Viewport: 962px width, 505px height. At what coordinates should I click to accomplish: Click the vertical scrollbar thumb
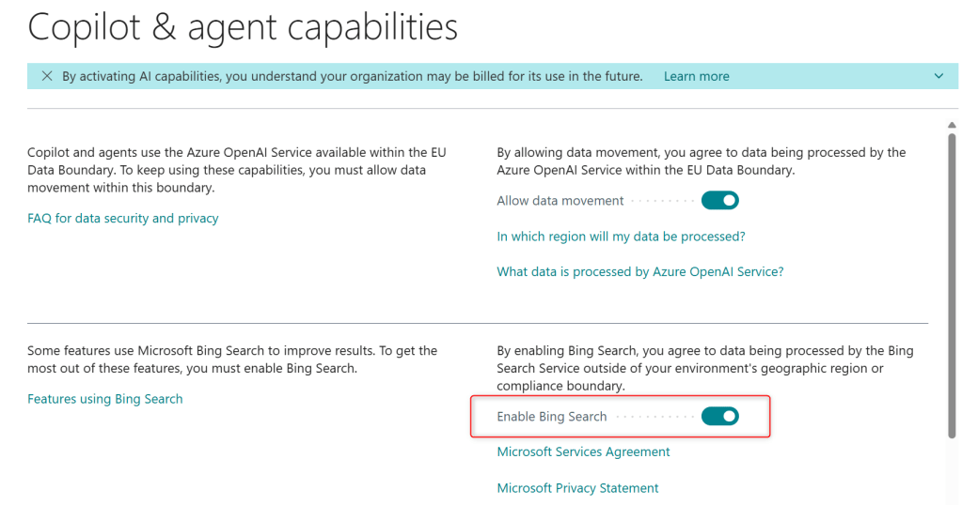click(x=953, y=282)
